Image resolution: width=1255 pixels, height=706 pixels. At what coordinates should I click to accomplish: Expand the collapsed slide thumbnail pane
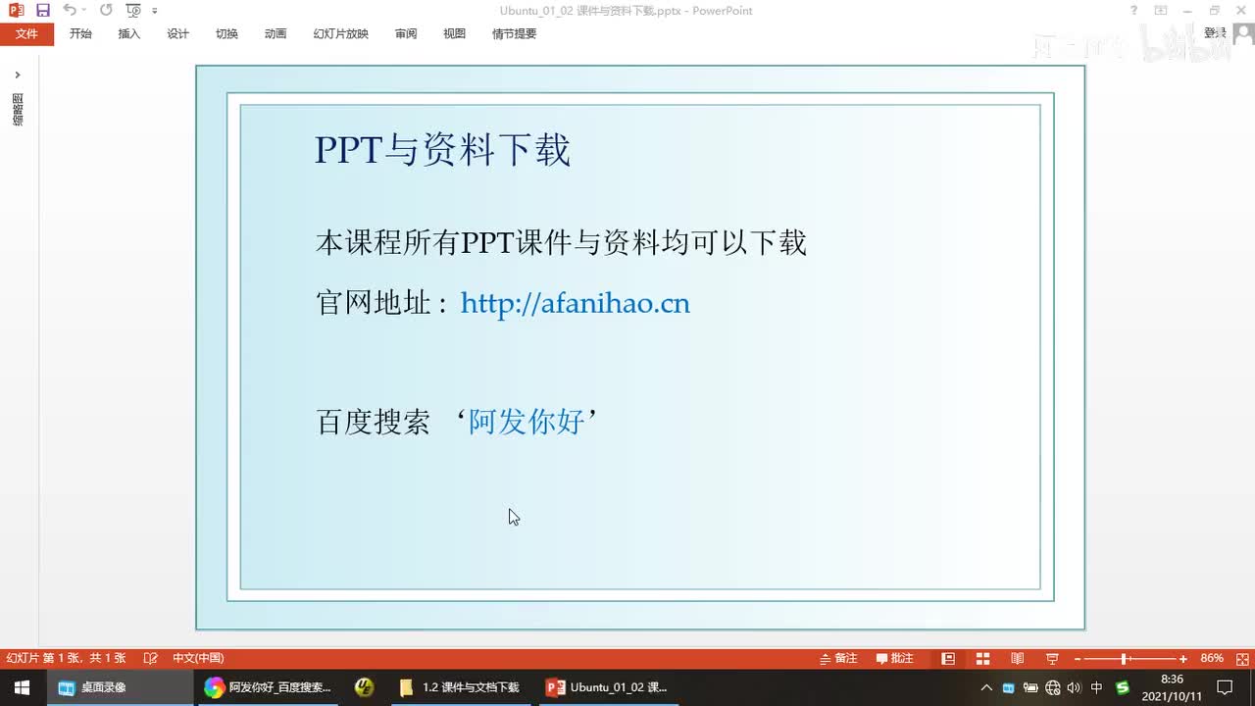pos(18,75)
